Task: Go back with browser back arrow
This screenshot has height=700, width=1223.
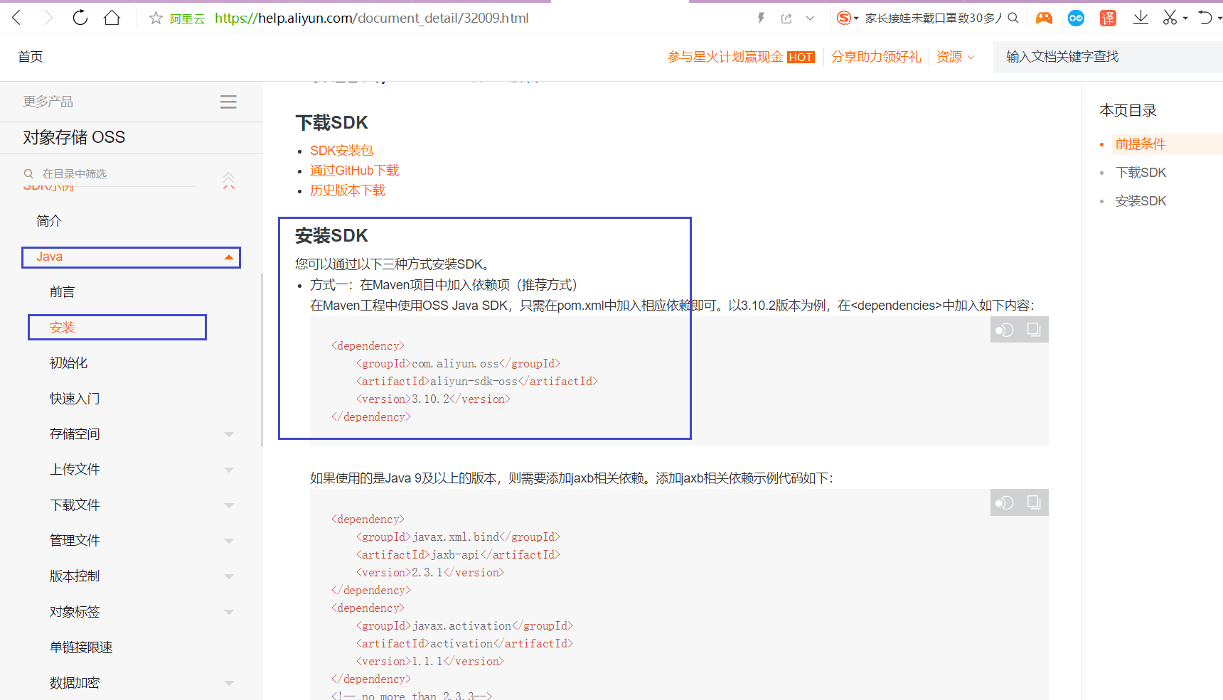Action: click(x=17, y=18)
